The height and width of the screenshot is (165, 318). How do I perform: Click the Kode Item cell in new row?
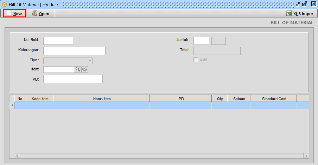(x=39, y=106)
